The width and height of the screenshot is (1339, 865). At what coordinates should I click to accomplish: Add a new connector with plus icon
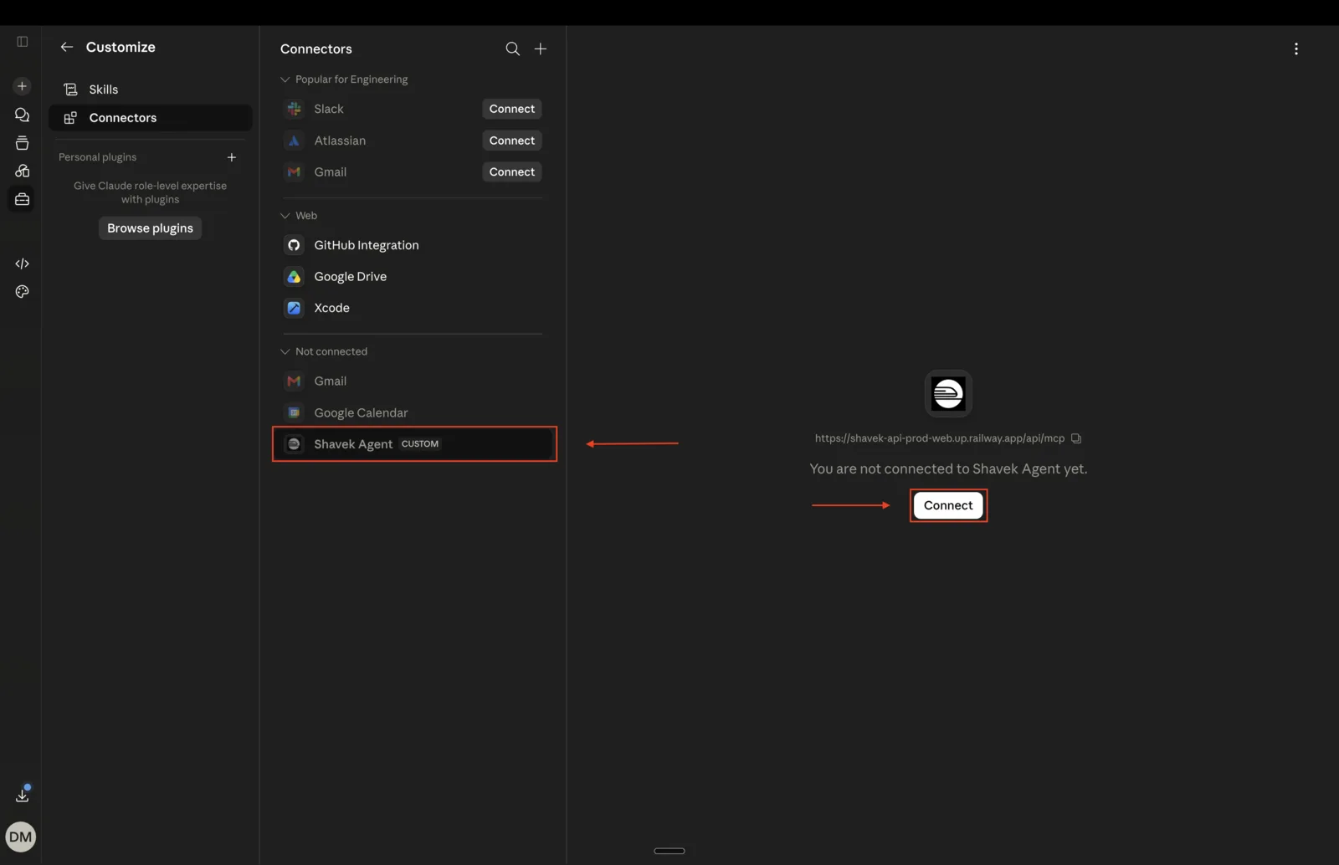pos(541,49)
